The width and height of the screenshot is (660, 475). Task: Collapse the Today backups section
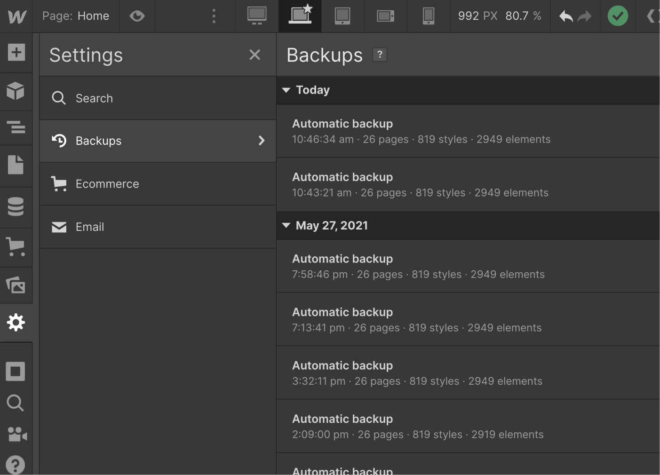[287, 90]
